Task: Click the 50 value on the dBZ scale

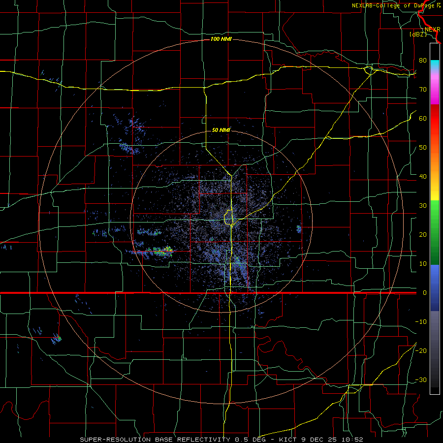Action: coord(423,148)
